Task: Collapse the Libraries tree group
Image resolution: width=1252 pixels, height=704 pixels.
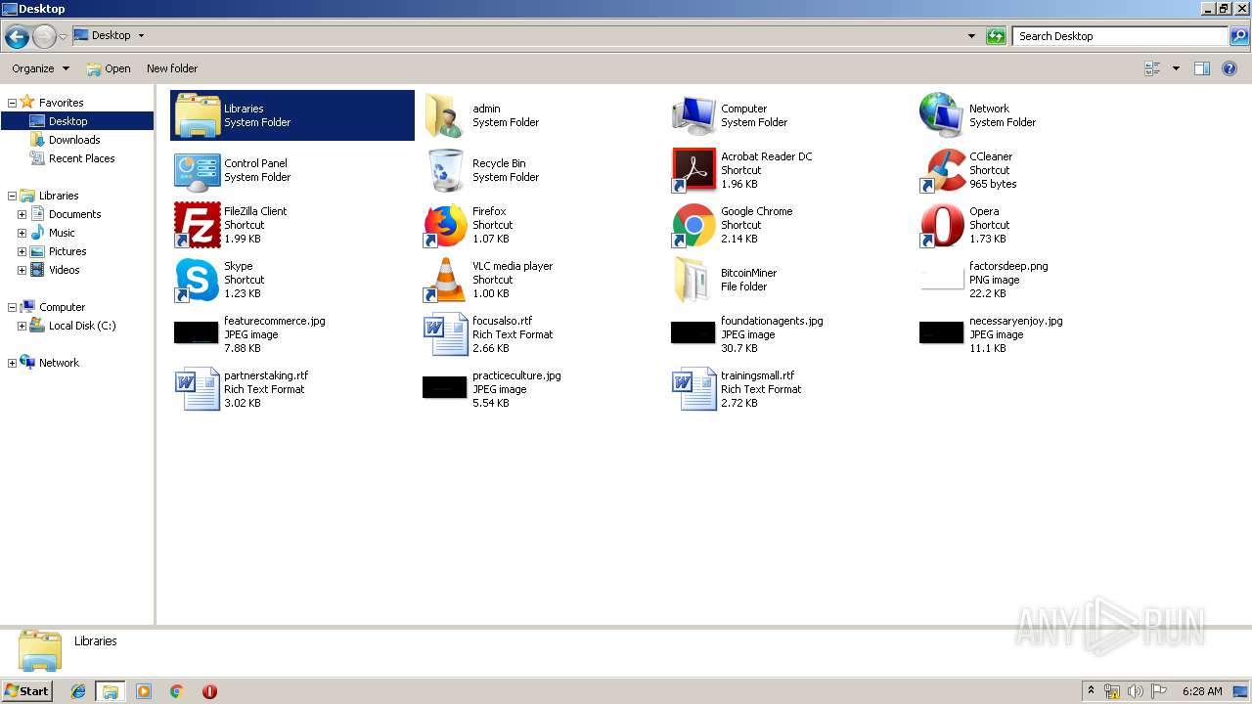Action: pos(12,196)
